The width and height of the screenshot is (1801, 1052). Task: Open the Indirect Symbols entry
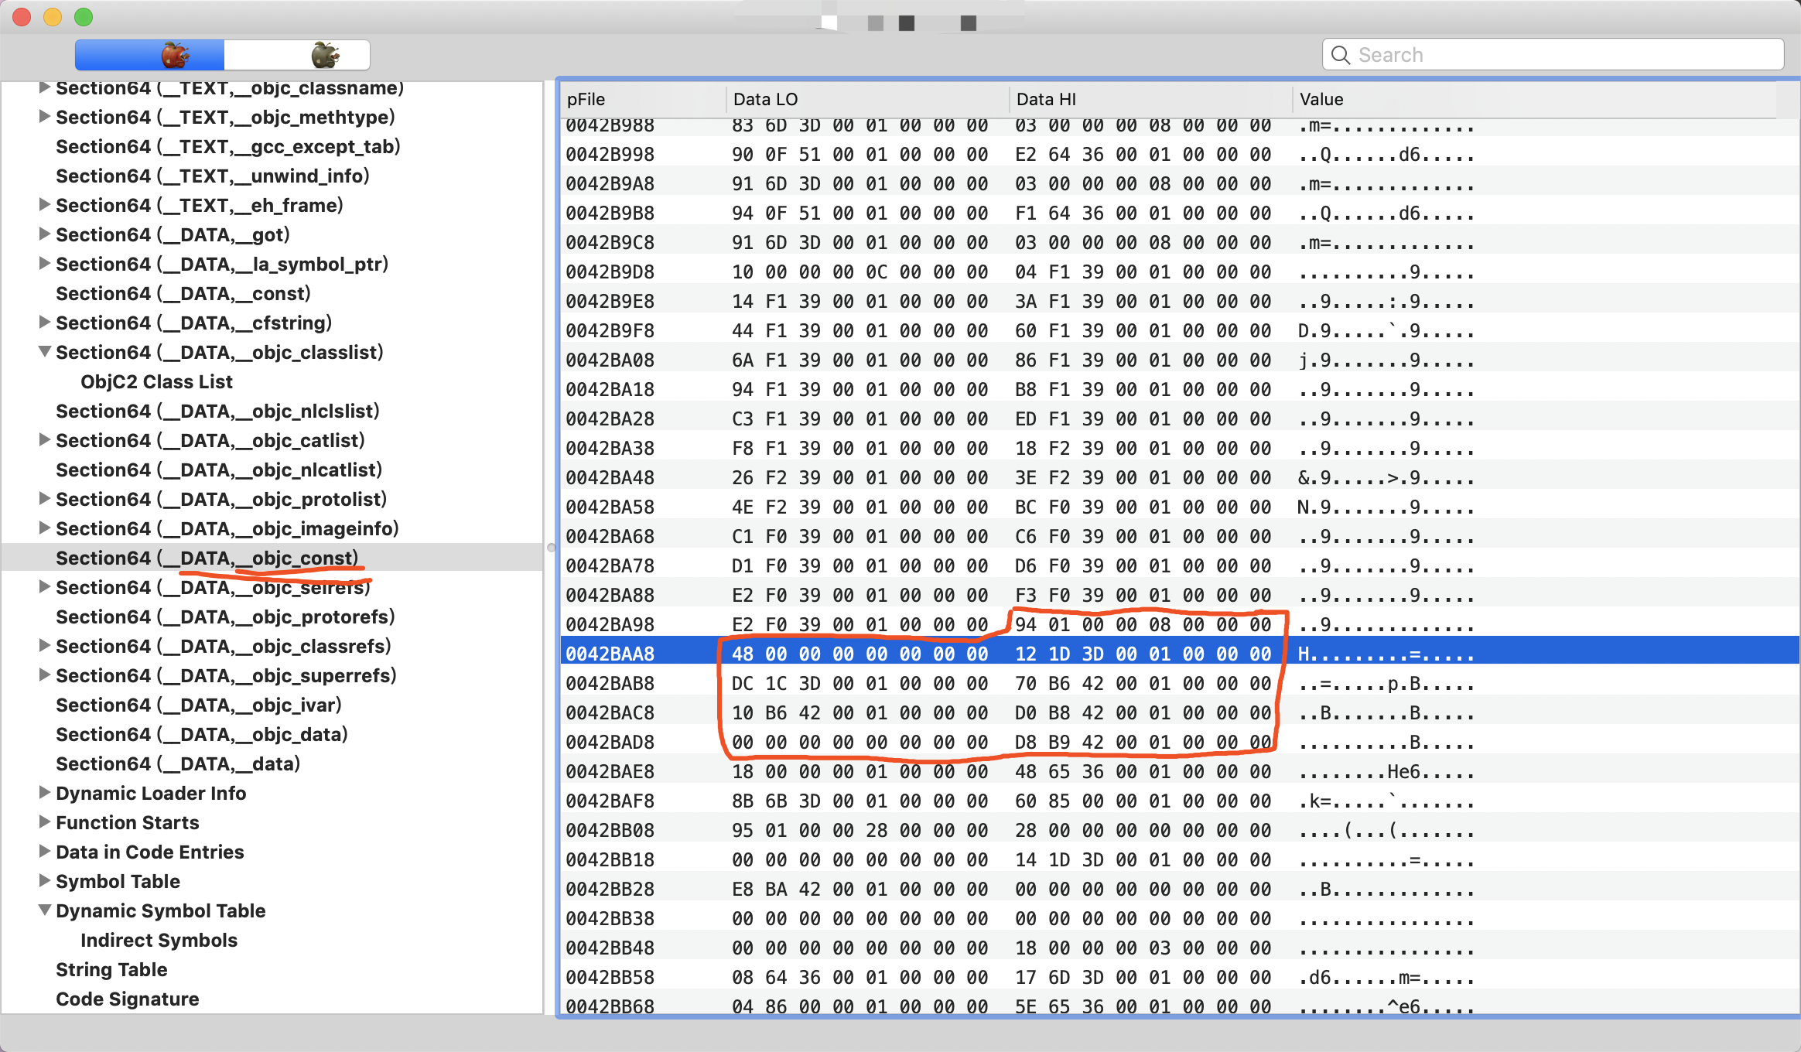159,940
